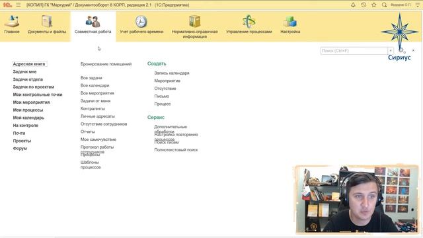Create new Письмо
This screenshot has height=238, width=423.
tap(161, 96)
